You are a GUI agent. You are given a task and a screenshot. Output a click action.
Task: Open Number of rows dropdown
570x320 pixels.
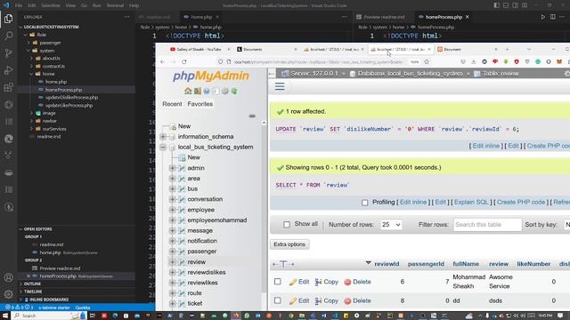coord(391,225)
